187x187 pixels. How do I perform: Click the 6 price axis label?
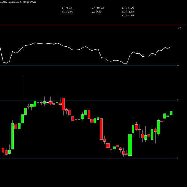point(177,158)
